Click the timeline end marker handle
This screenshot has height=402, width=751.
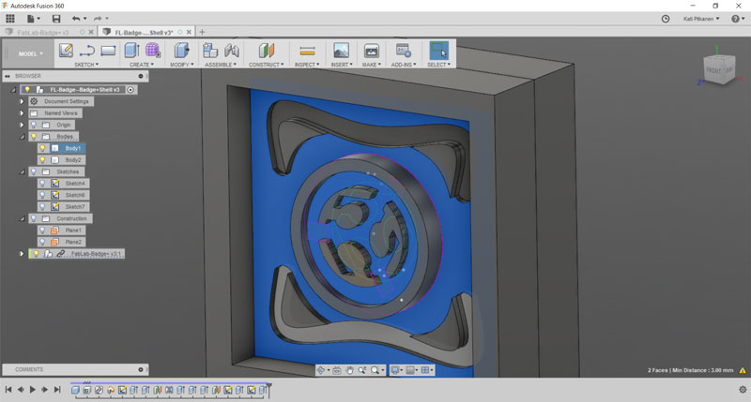[x=269, y=390]
